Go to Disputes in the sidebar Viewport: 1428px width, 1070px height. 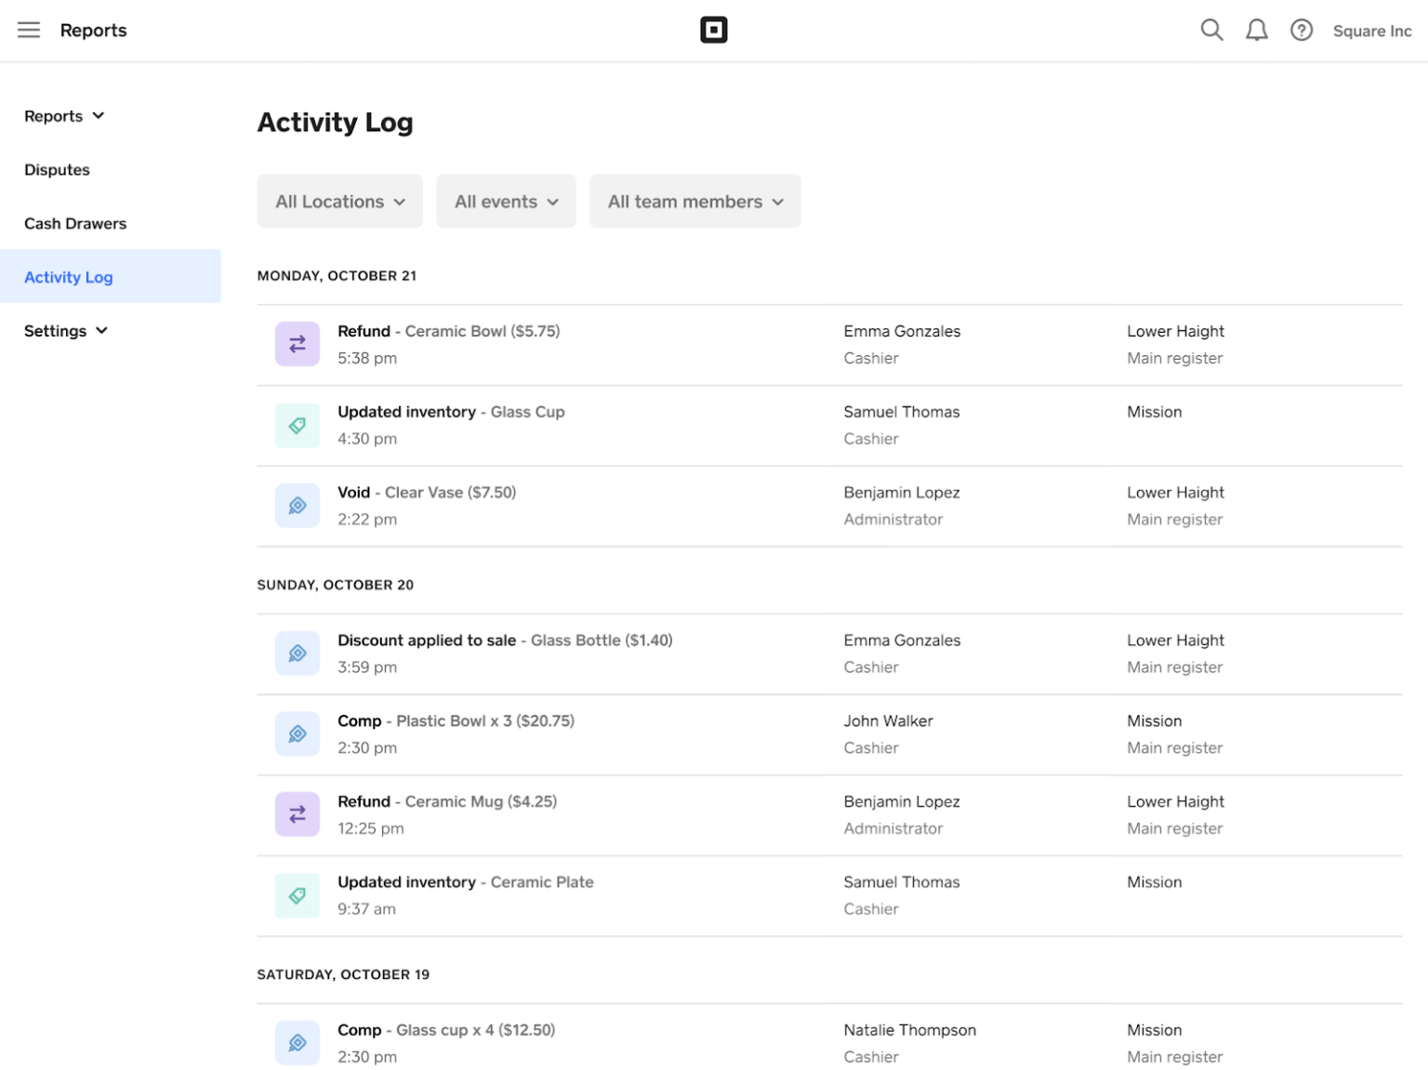point(57,170)
